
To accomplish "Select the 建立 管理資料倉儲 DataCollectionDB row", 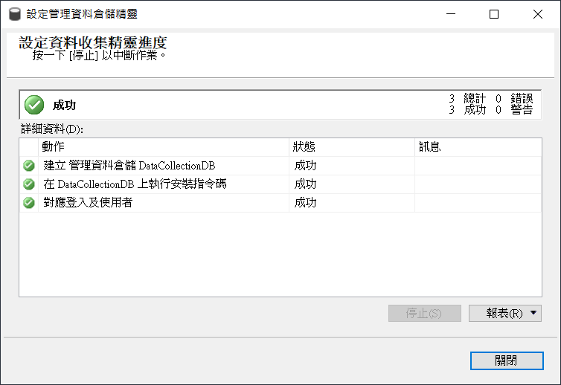I will 129,166.
